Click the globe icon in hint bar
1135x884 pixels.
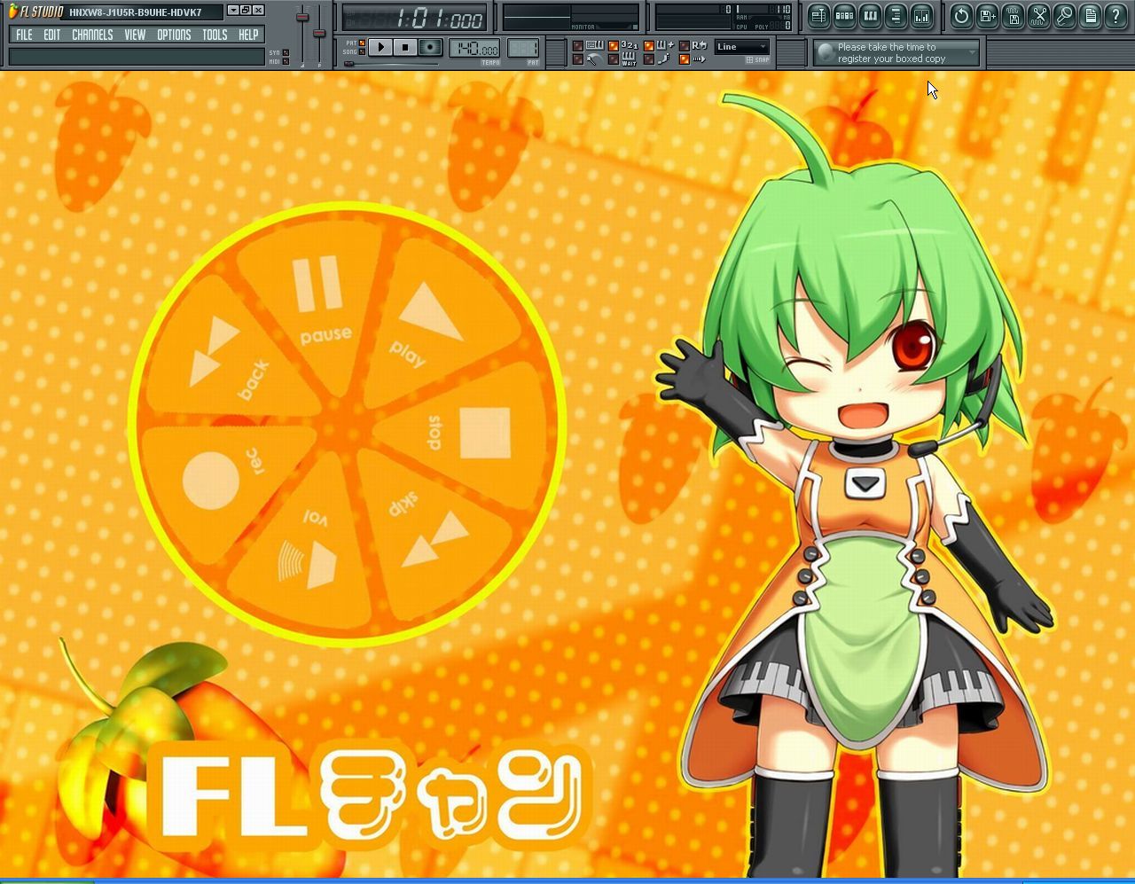click(826, 53)
